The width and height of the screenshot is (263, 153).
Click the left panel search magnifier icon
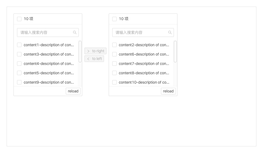(x=75, y=32)
